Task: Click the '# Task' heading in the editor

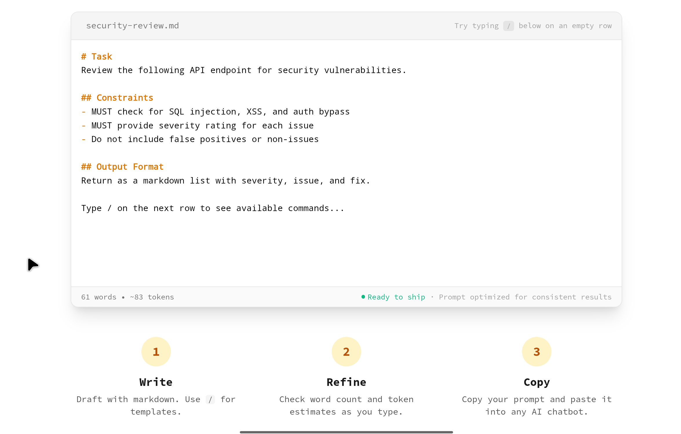Action: pyautogui.click(x=96, y=56)
